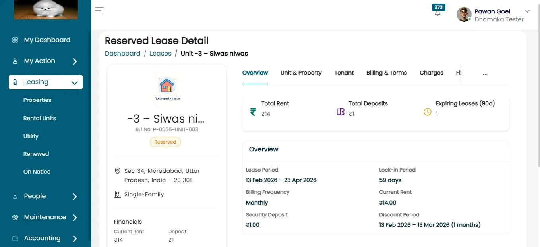The width and height of the screenshot is (540, 247).
Task: Open Utility in Leasing menu
Action: 31,136
